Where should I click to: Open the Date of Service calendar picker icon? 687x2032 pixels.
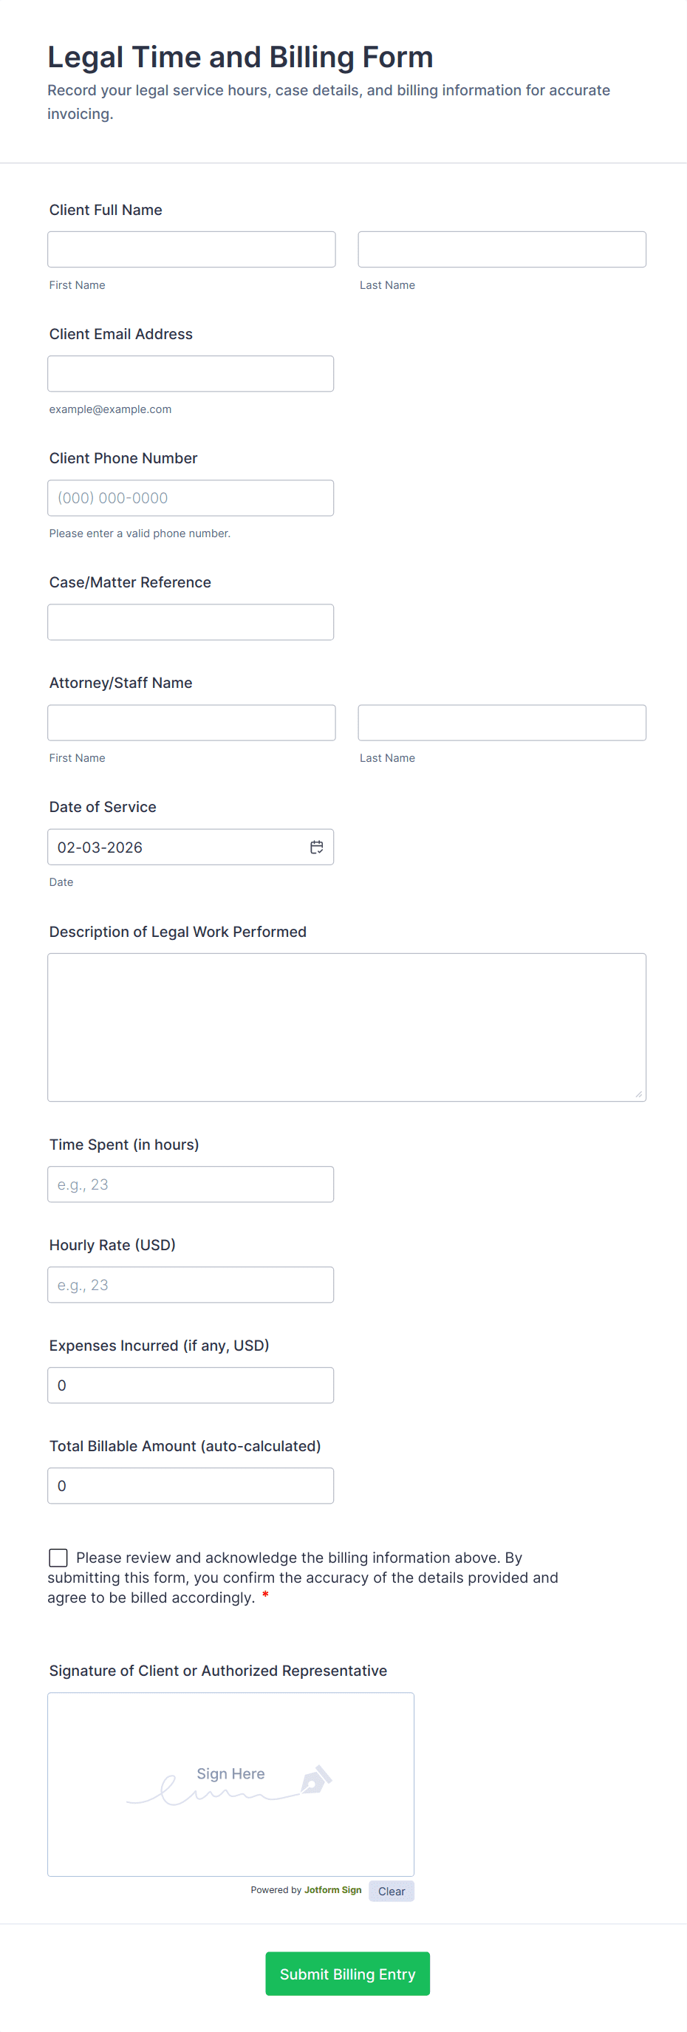click(x=316, y=846)
